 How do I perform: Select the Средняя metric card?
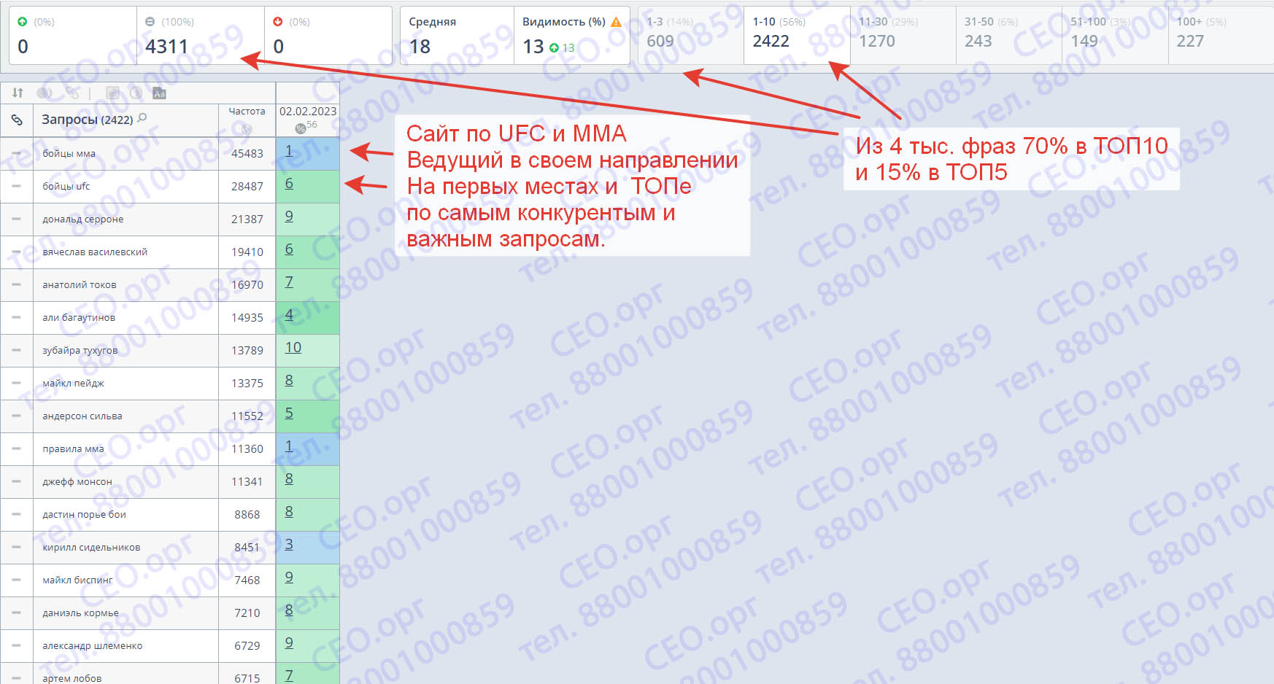tap(457, 34)
